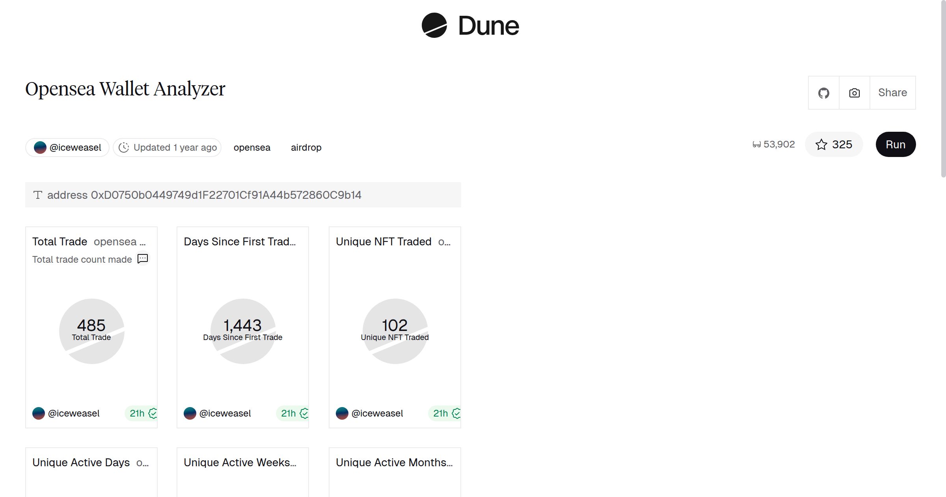Run the dashboard queries
This screenshot has width=946, height=497.
[896, 144]
